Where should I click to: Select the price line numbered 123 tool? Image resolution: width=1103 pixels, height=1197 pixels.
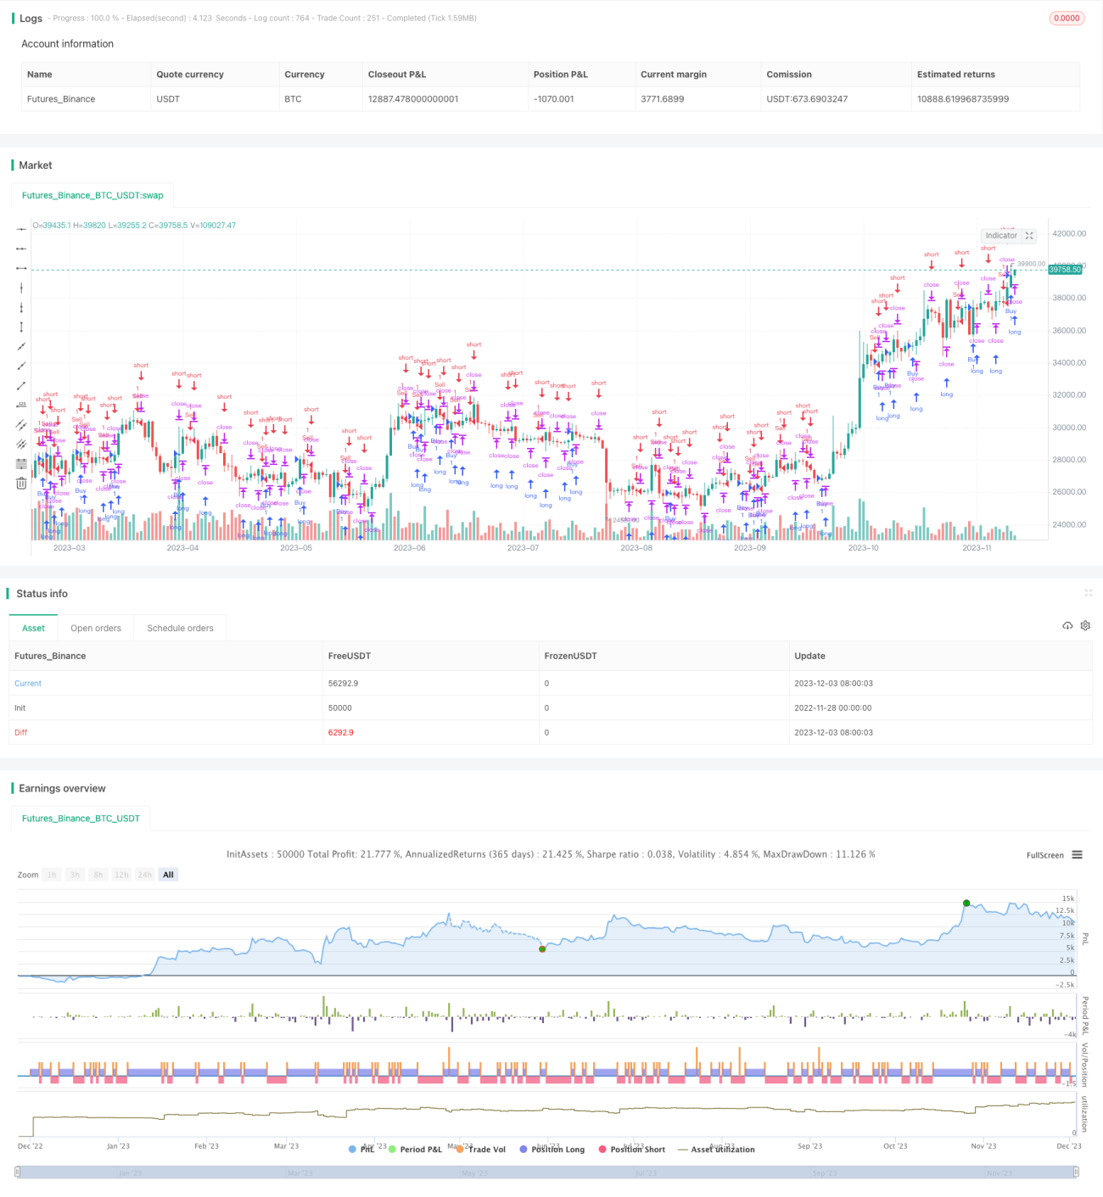tap(21, 405)
